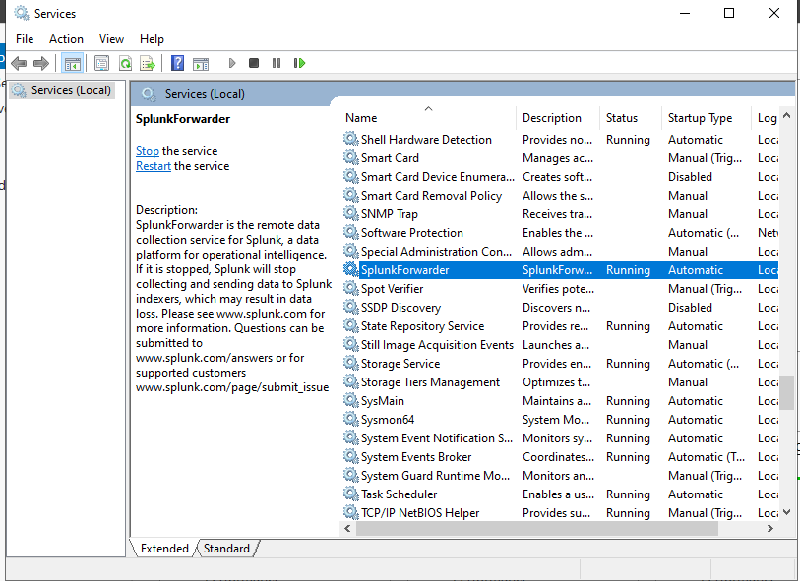Go forward using the toolbar Forward arrow
The image size is (800, 581).
[x=40, y=63]
